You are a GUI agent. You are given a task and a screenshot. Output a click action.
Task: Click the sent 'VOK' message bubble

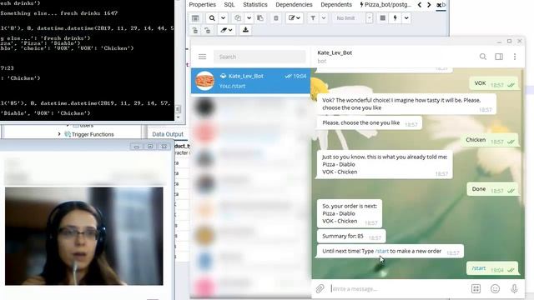[494, 83]
